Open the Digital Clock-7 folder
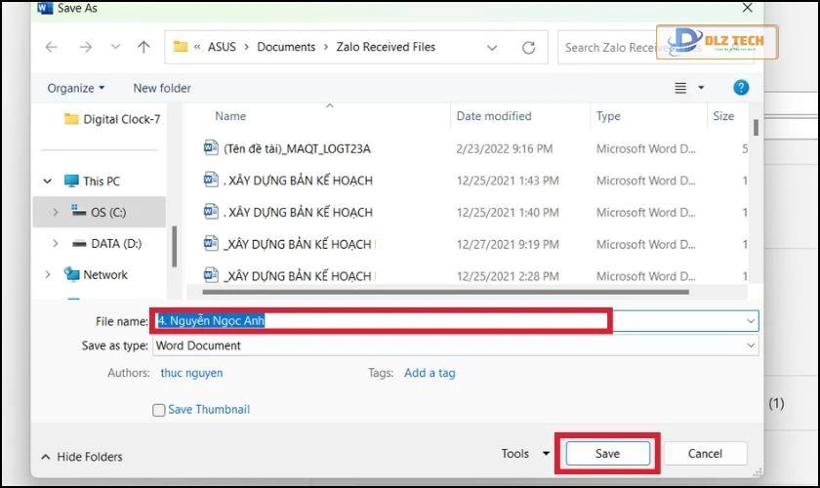Screen dimensions: 820x488 click(111, 119)
